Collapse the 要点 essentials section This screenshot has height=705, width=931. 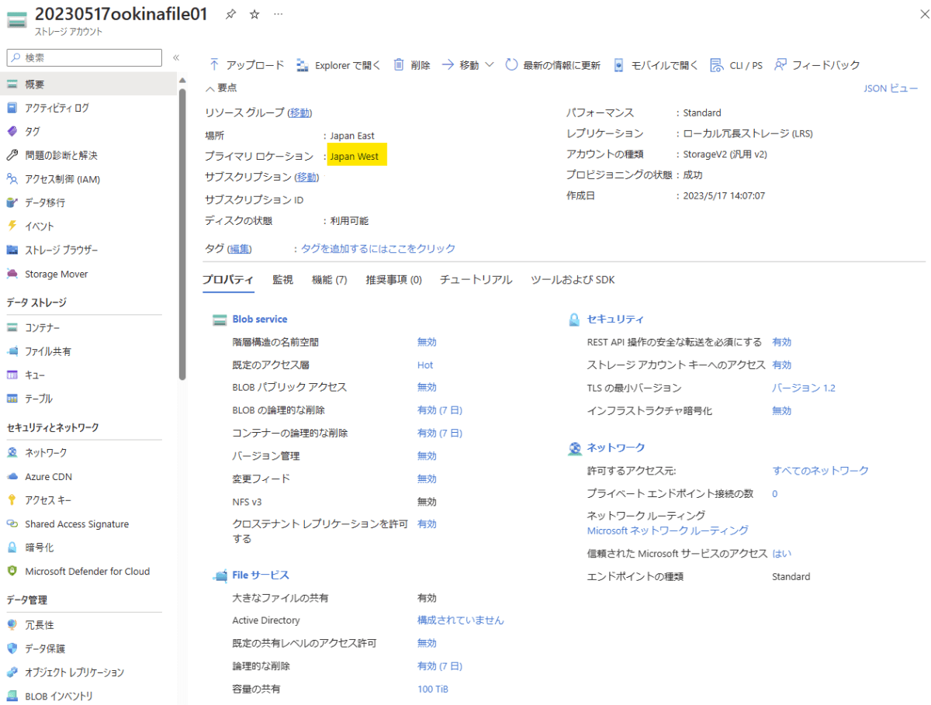click(x=221, y=88)
